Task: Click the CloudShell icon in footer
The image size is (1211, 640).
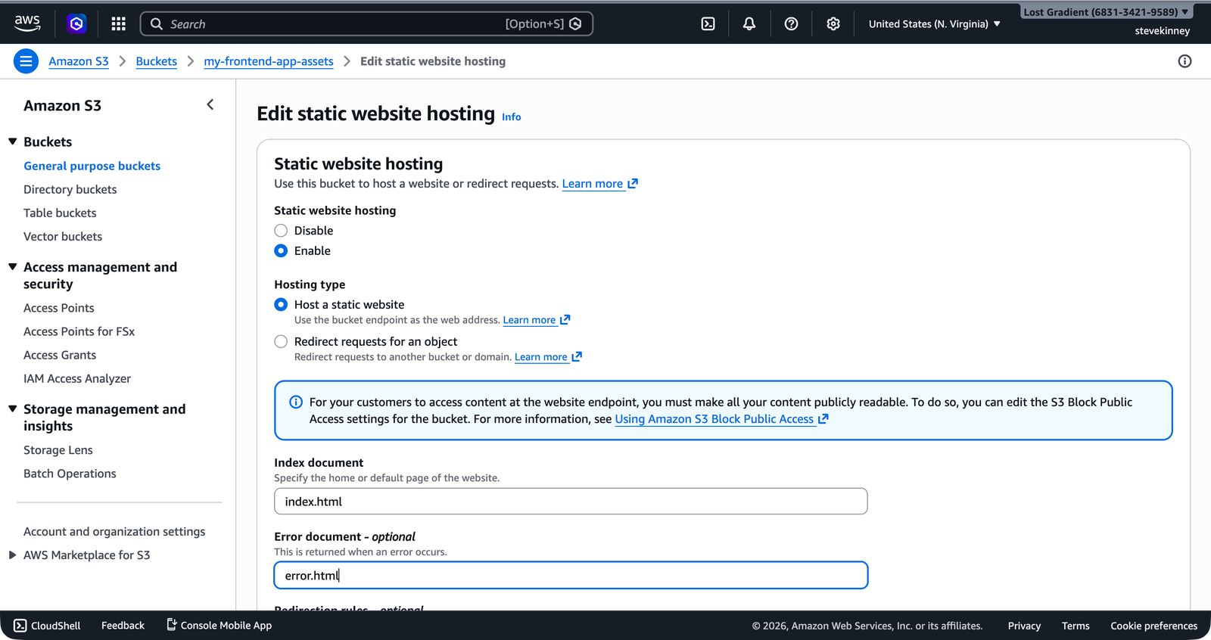Action: pyautogui.click(x=20, y=626)
